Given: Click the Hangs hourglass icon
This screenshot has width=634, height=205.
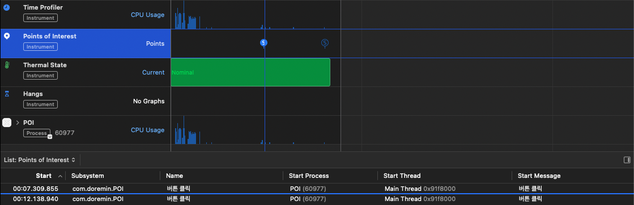Looking at the screenshot, I should pos(6,94).
